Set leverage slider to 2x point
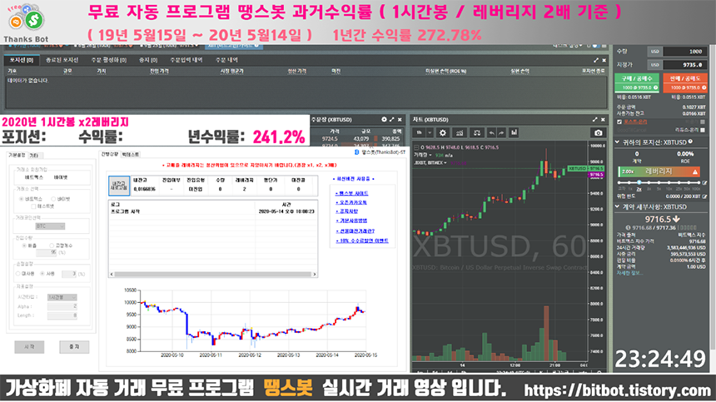 (639, 182)
